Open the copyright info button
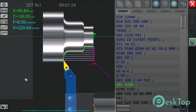The image size is (196, 112). point(4,5)
